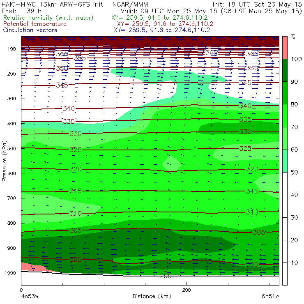
Task: Click '(06 LST Mon 25 May 15)' local time
Action: pyautogui.click(x=261, y=11)
